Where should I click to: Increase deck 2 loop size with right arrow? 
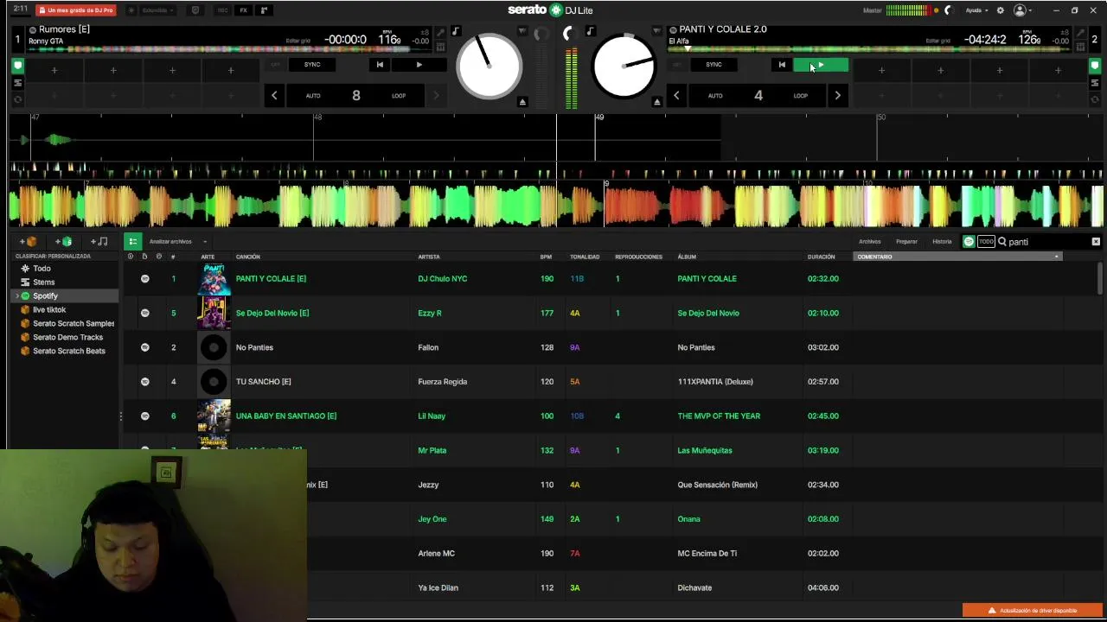pos(837,95)
